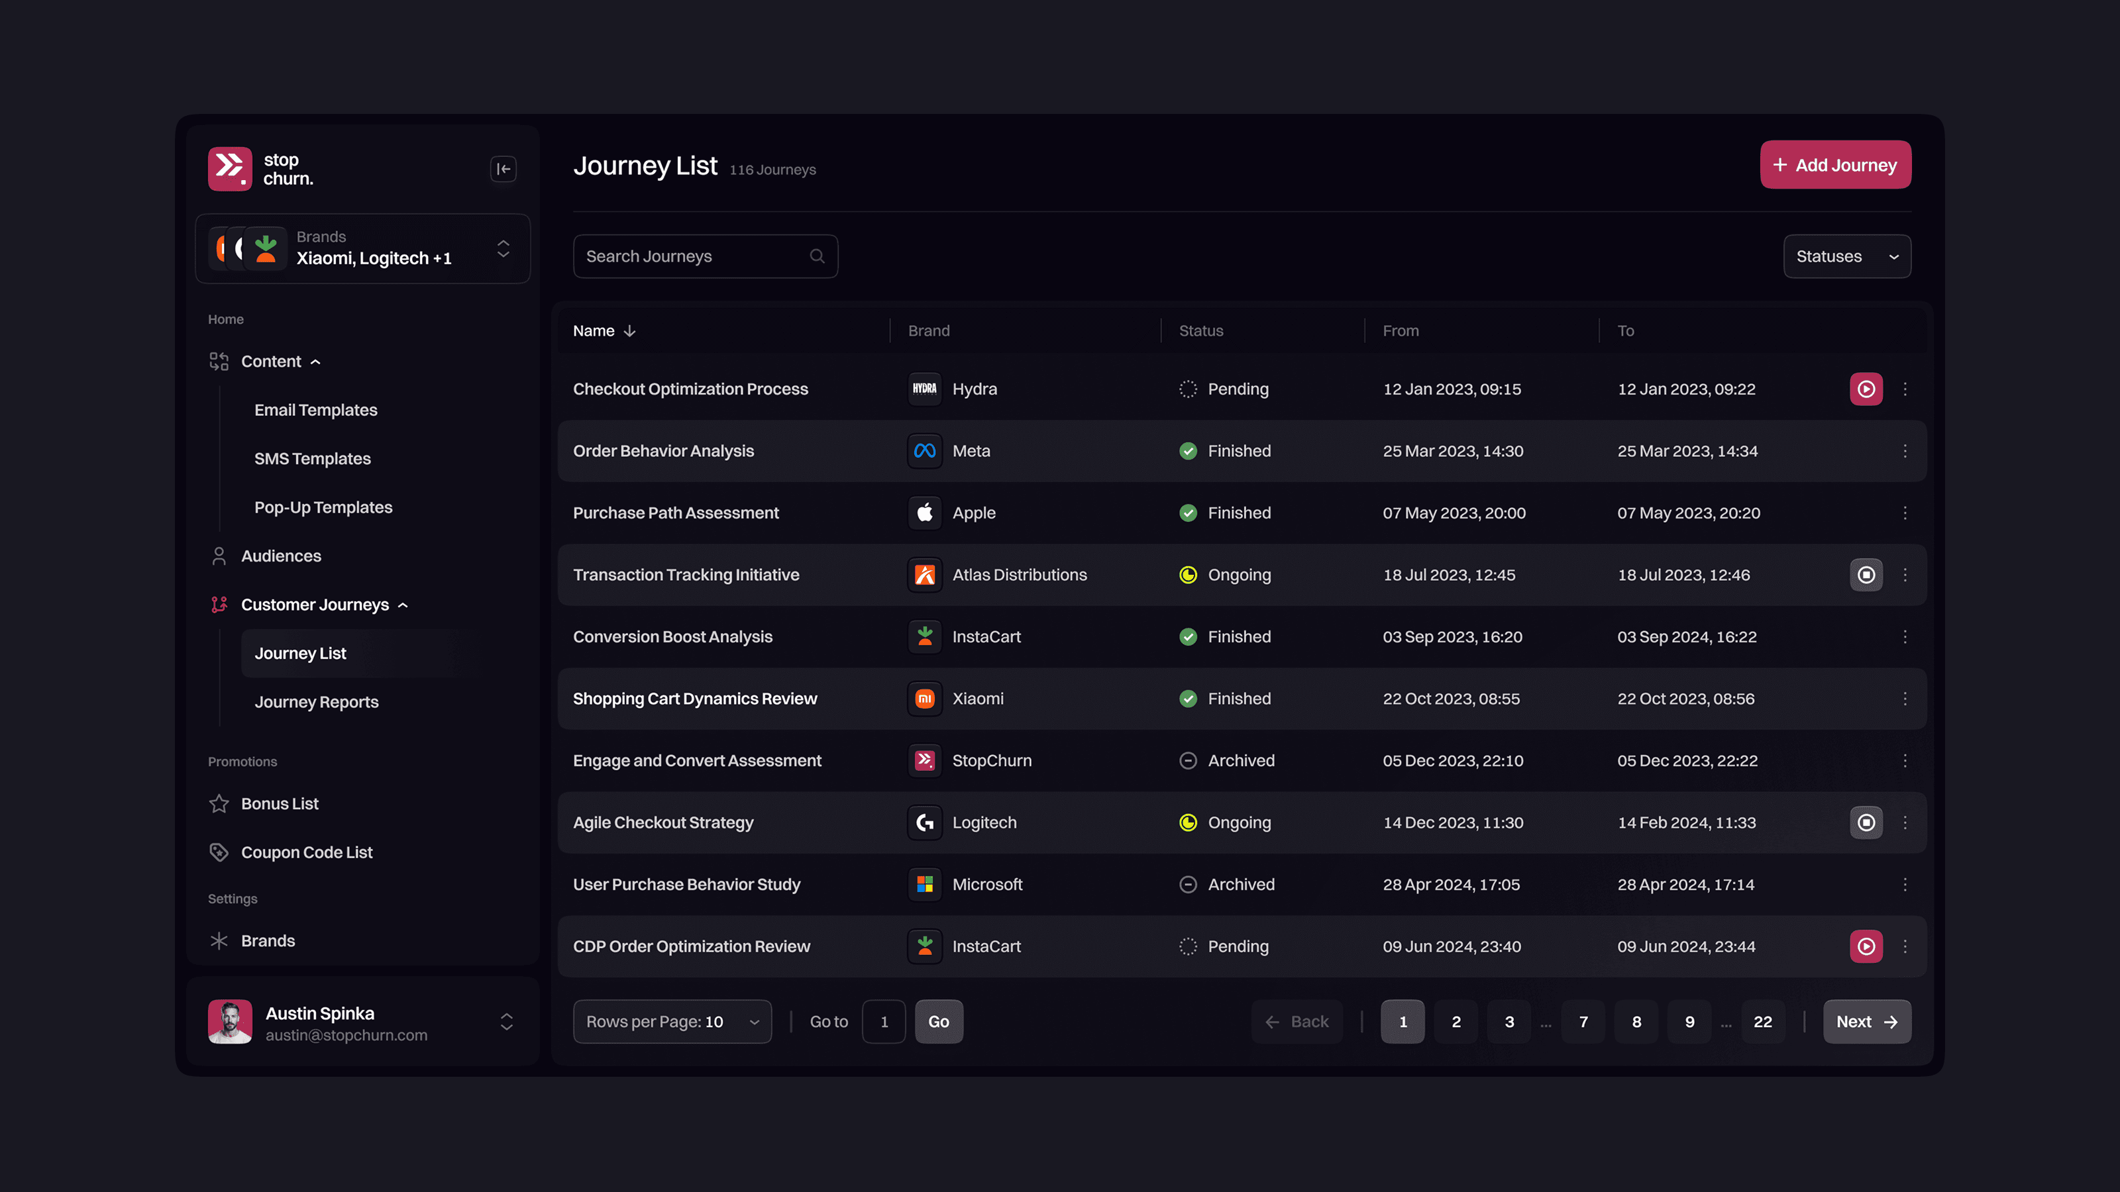
Task: Click the search icon in Search Journeys field
Action: pyautogui.click(x=816, y=256)
